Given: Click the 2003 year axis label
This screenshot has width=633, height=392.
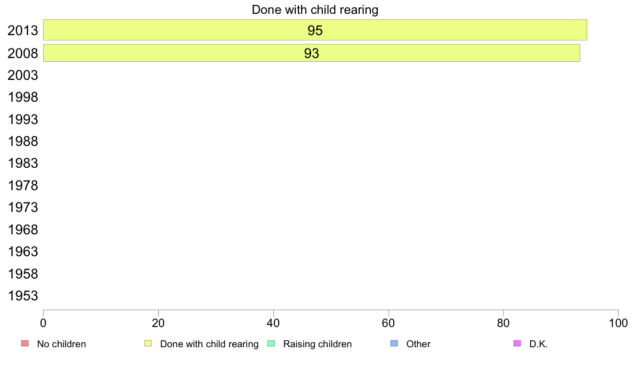Looking at the screenshot, I should [22, 75].
